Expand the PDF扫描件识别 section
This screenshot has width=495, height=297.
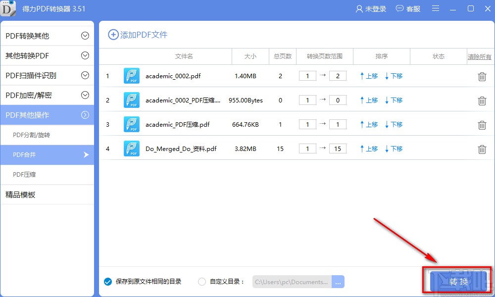pyautogui.click(x=48, y=75)
